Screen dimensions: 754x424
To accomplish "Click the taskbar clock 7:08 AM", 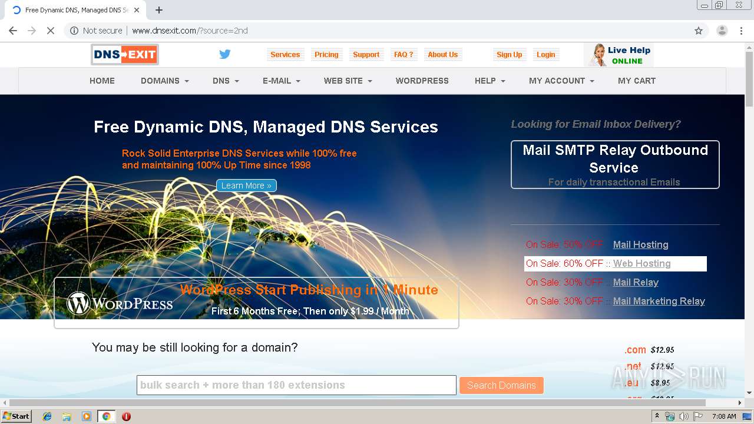I will click(x=724, y=416).
